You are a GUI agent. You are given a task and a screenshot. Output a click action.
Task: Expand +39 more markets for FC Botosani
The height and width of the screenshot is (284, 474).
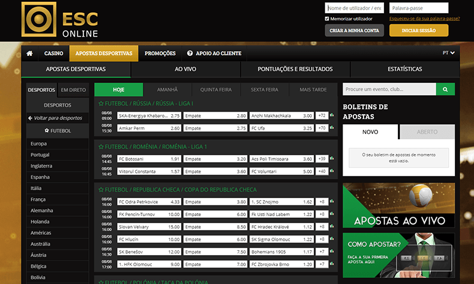pyautogui.click(x=322, y=159)
